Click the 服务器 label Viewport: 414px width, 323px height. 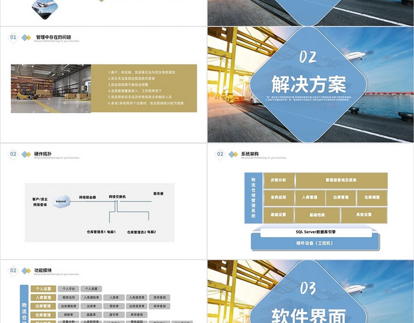(x=158, y=194)
